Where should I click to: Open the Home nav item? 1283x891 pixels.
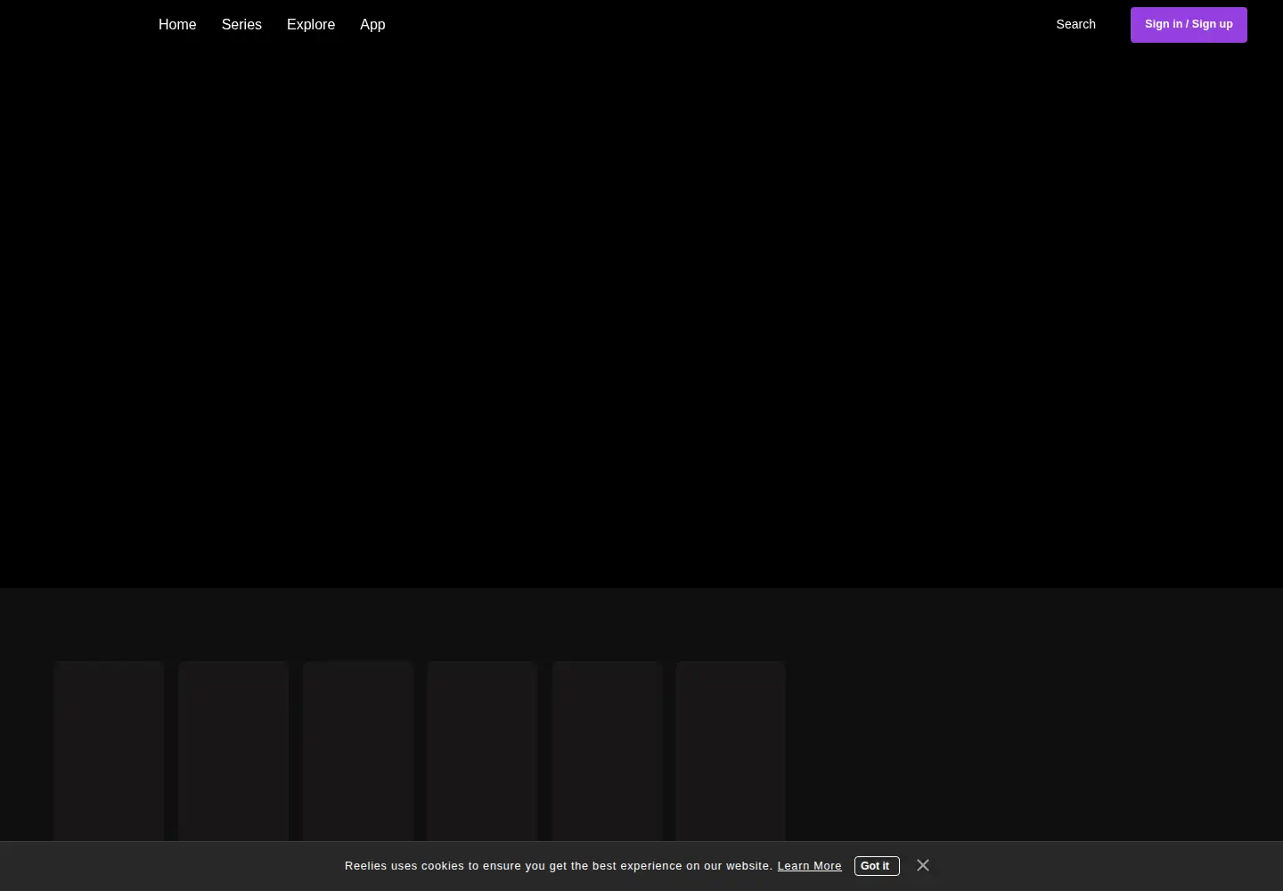coord(177,25)
